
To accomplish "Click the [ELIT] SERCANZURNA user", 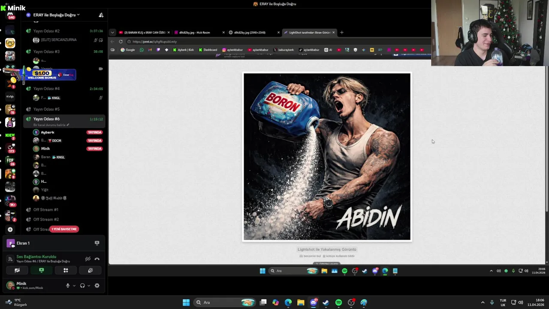I will [x=59, y=40].
